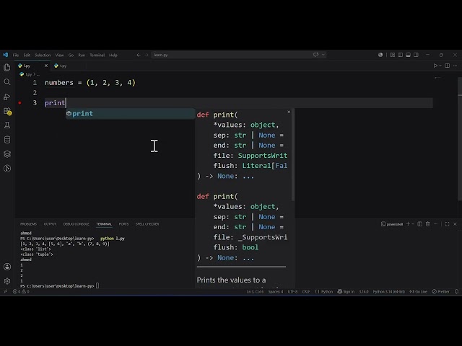Click Go Live in status bar
The image size is (462, 346).
[x=419, y=291]
